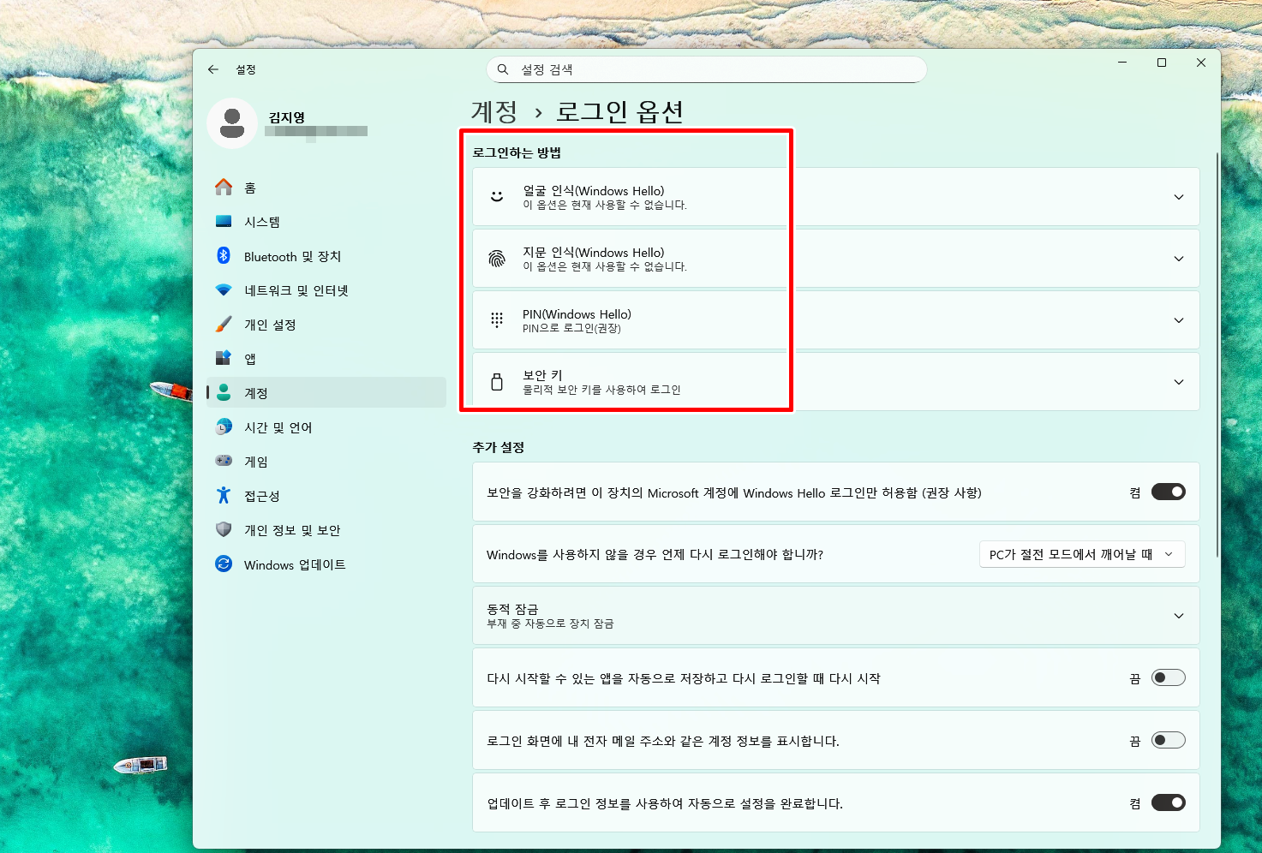This screenshot has width=1262, height=853.
Task: Select 시간 및 언어 category
Action: pyautogui.click(x=326, y=426)
